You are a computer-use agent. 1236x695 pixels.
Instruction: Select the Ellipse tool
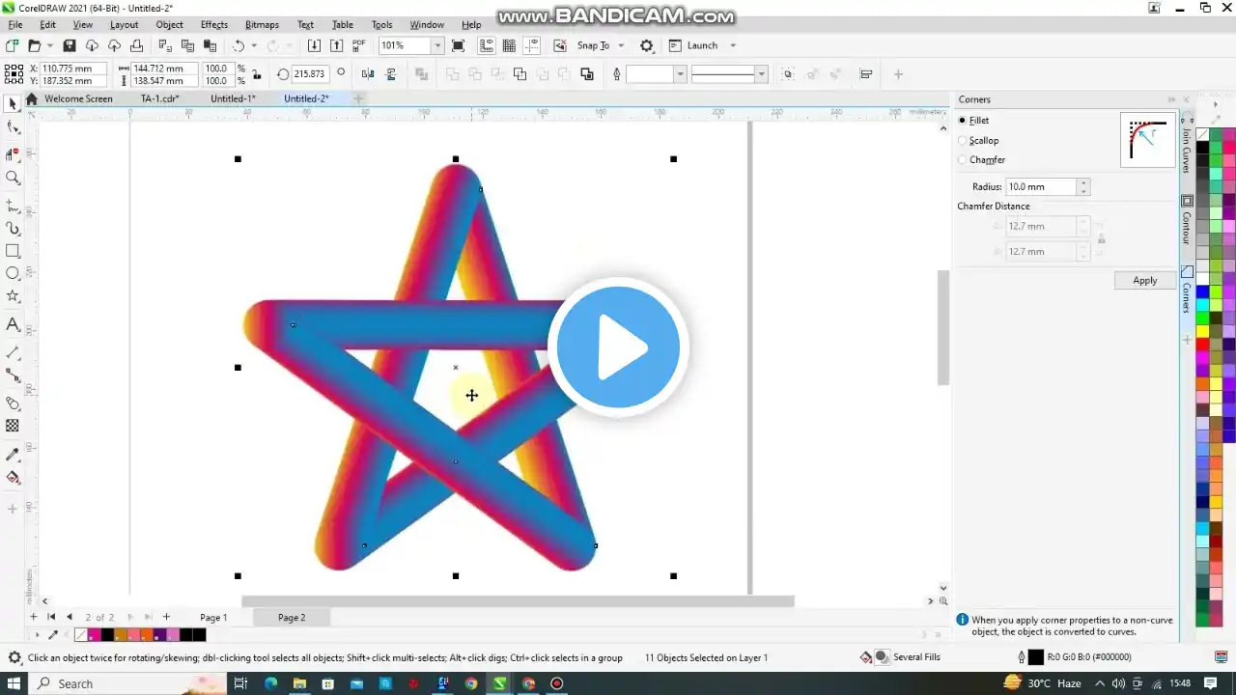coord(13,273)
